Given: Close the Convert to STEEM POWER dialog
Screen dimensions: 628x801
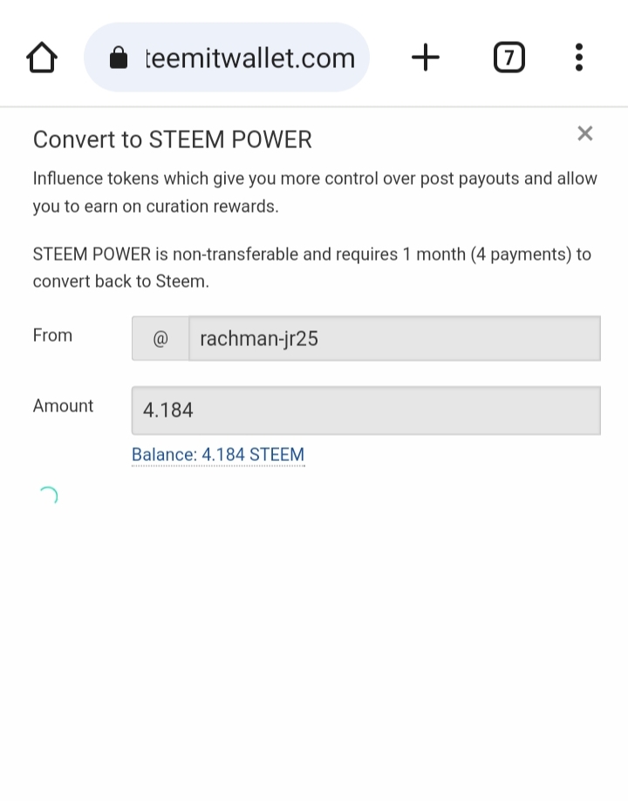Looking at the screenshot, I should (584, 133).
